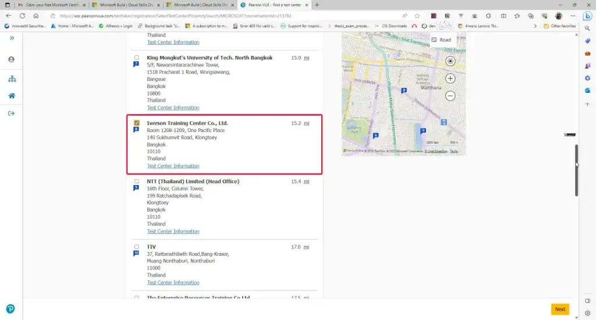Click map marker 9 beside NTT Thailand
The image size is (596, 320).
(136, 188)
